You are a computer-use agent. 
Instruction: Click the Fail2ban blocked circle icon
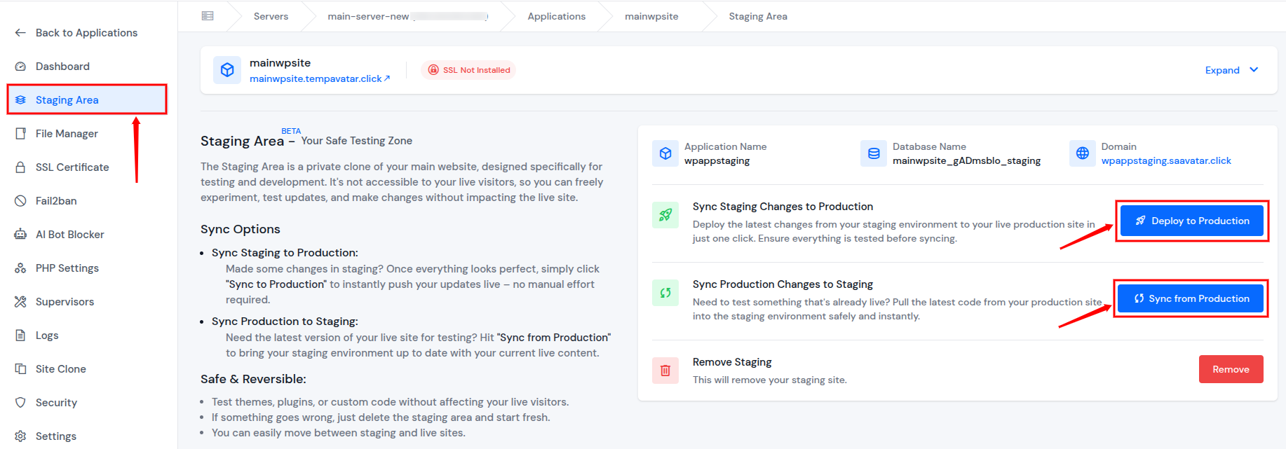pos(20,201)
